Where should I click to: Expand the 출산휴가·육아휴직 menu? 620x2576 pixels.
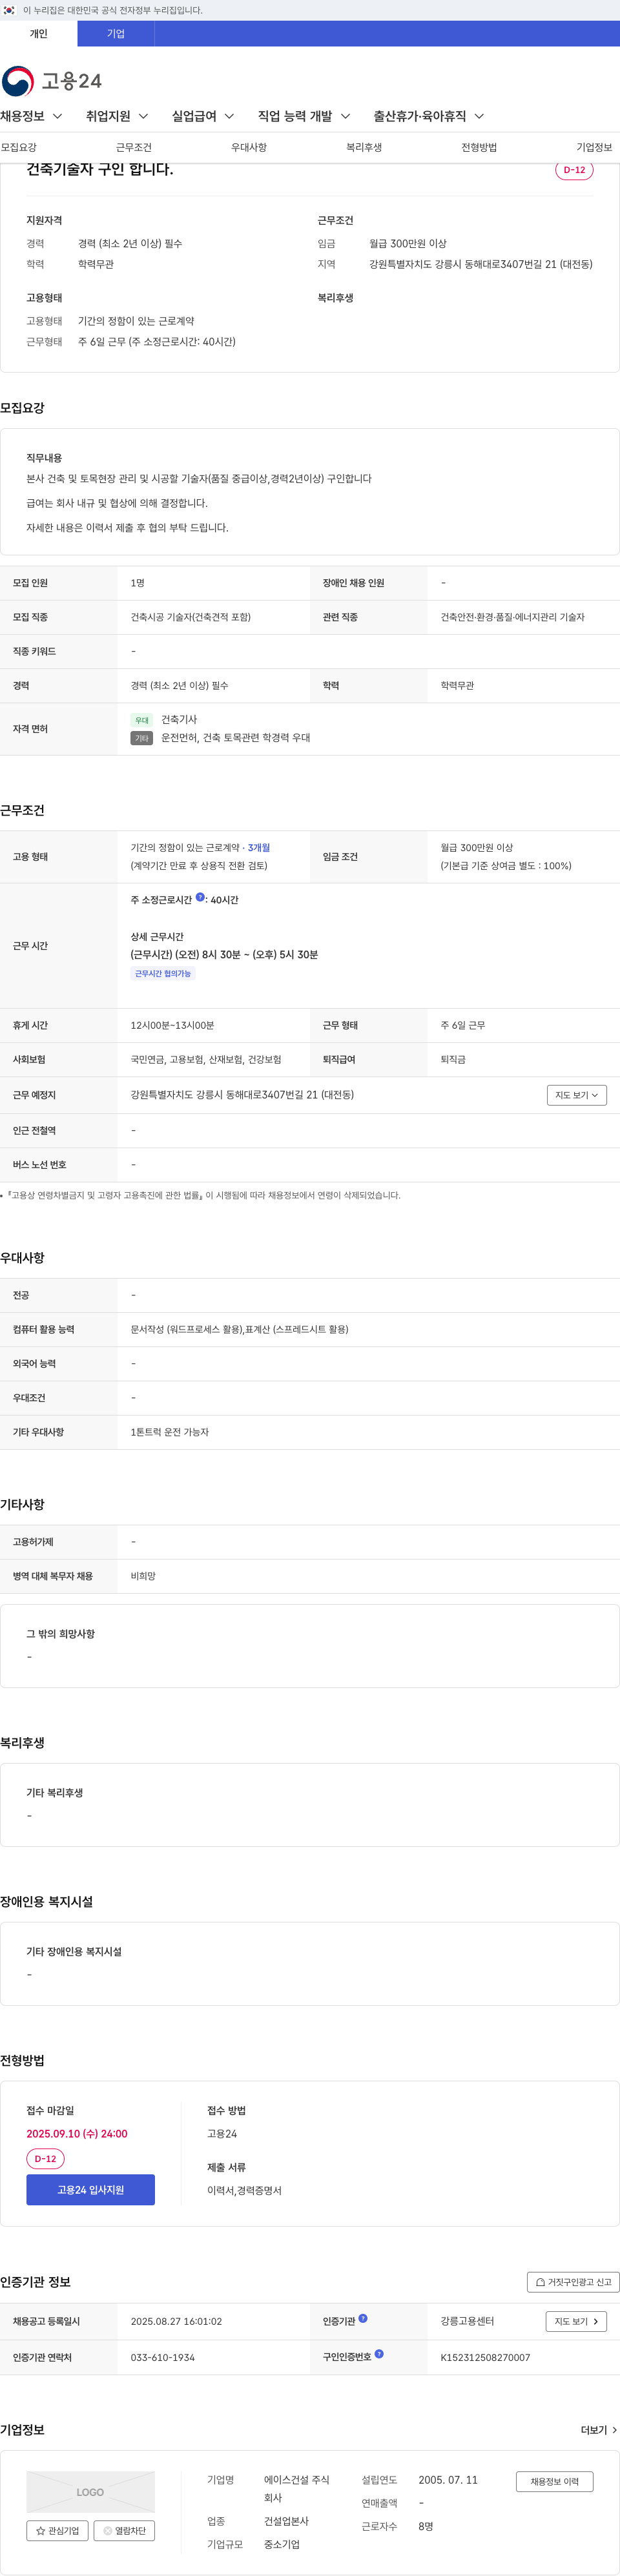point(429,116)
